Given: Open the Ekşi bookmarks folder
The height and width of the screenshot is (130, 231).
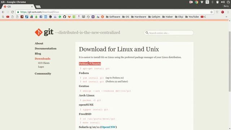Looking at the screenshot, I should point(179,17).
